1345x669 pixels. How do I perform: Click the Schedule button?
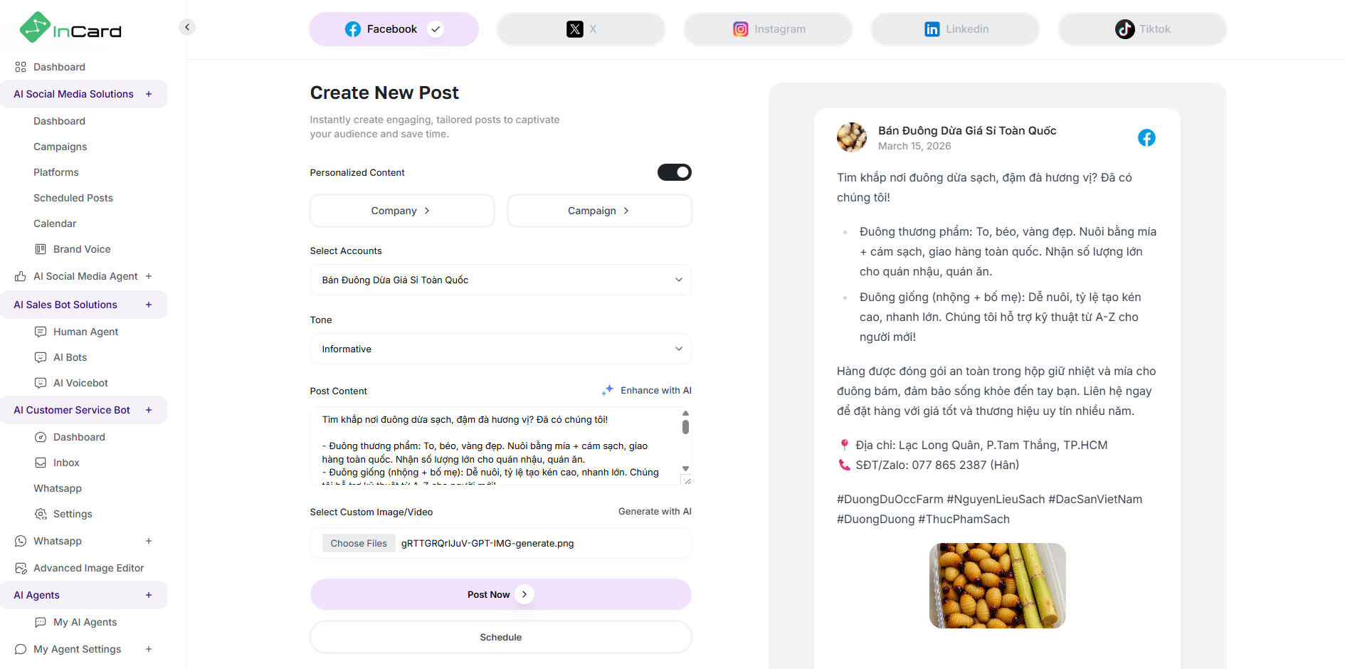(500, 637)
